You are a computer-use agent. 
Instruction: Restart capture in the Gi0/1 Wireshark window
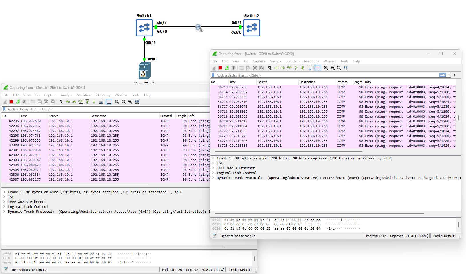click(x=18, y=102)
